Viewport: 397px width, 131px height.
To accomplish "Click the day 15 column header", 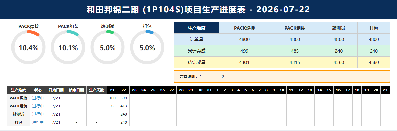I will pyautogui.click(x=329, y=90).
